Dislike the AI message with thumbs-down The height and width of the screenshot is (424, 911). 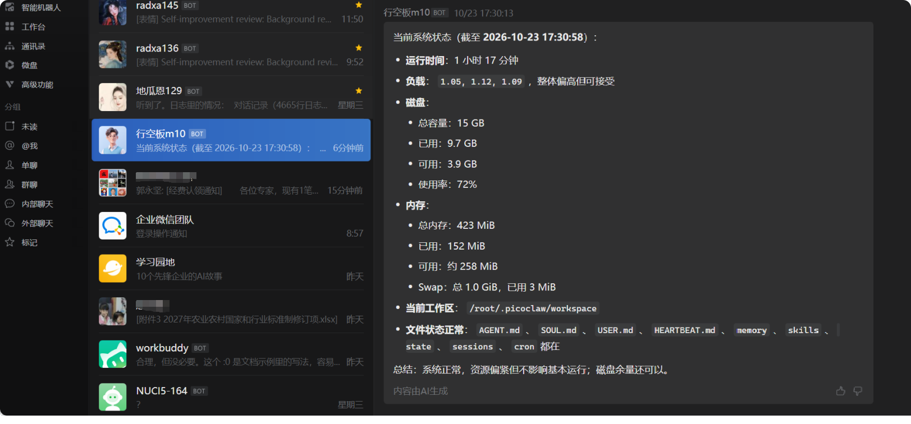point(858,391)
